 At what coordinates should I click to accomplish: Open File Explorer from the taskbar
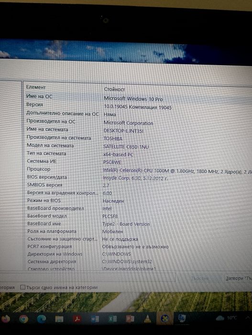pyautogui.click(x=59, y=319)
